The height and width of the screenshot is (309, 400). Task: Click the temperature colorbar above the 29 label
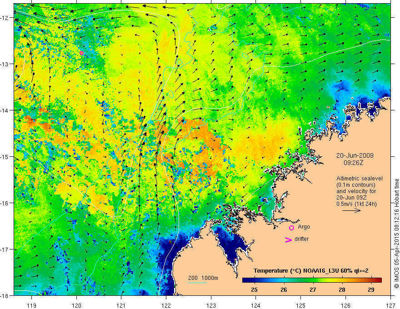click(371, 280)
